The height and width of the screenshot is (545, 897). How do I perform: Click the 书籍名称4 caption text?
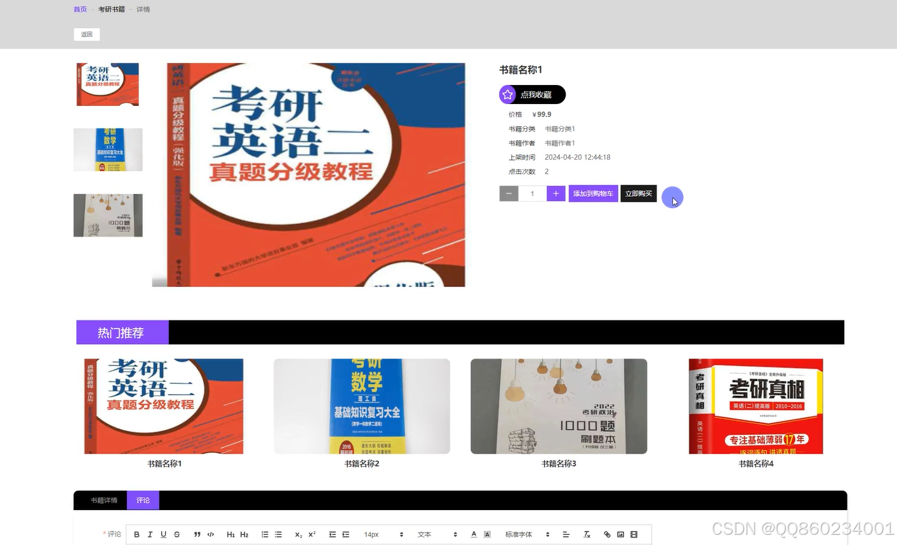756,464
